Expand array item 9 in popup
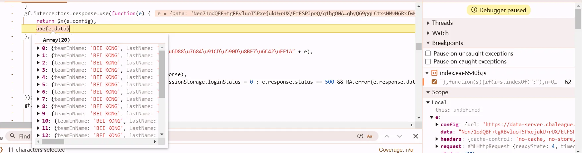Screen dimensions: 582x153 pyautogui.click(x=38, y=114)
